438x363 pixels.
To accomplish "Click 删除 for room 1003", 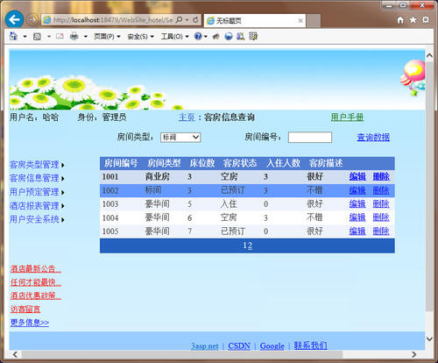I will pos(381,204).
